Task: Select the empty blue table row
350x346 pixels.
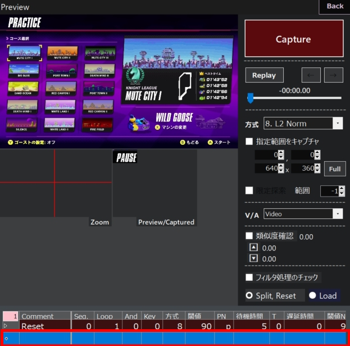Action: click(175, 338)
